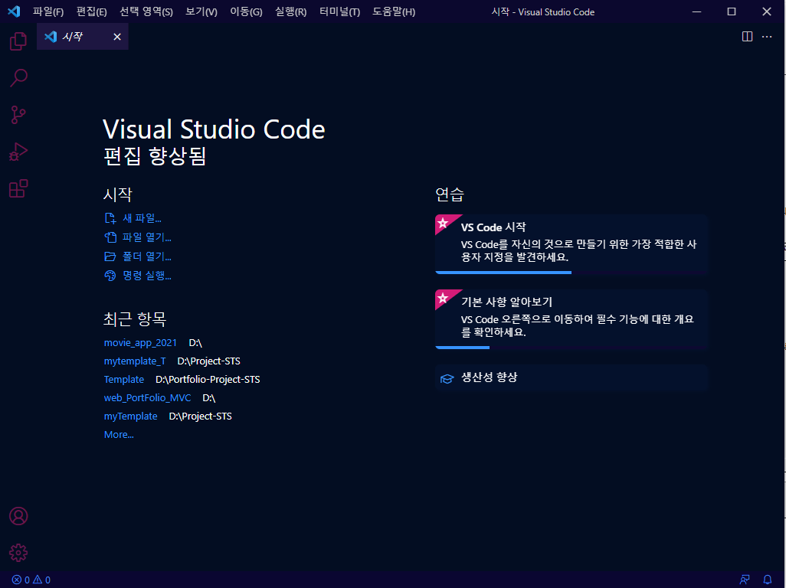This screenshot has width=786, height=588.
Task: Open the editor more actions ellipsis
Action: (x=767, y=37)
